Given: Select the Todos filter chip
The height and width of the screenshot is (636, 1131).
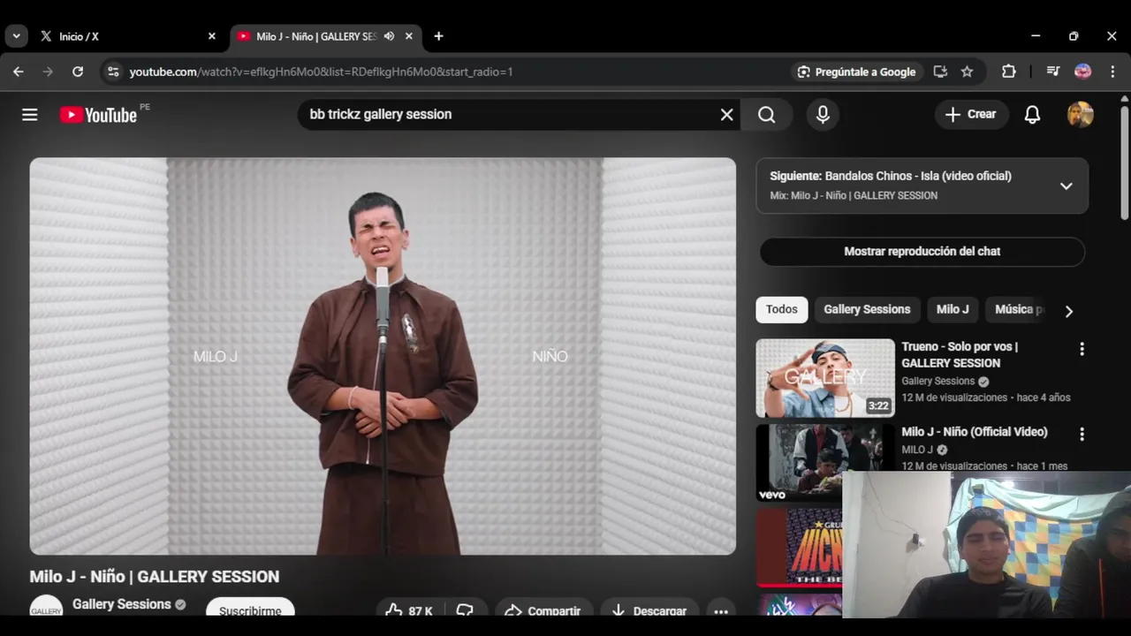Looking at the screenshot, I should click(x=781, y=309).
